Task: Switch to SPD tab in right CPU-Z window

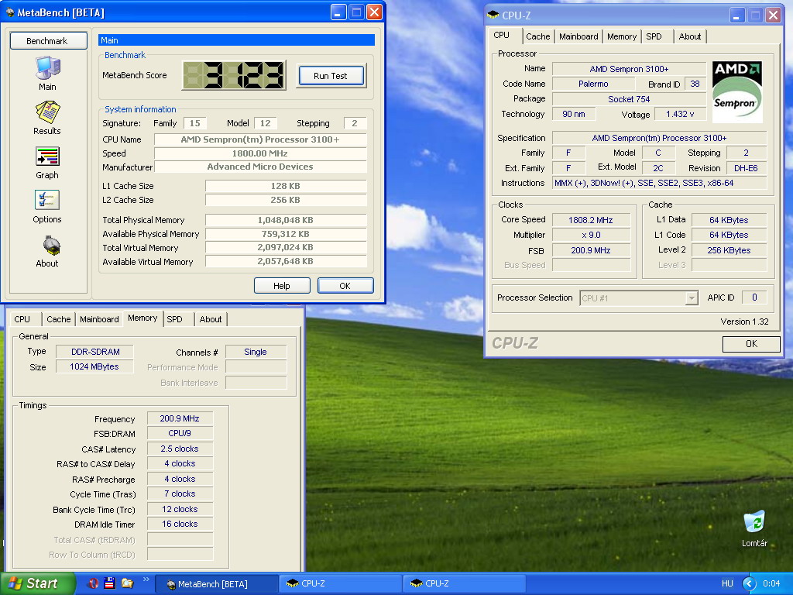Action: click(657, 36)
